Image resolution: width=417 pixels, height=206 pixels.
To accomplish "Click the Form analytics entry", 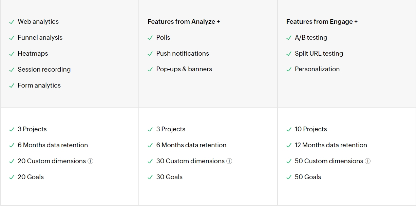I will coord(39,86).
